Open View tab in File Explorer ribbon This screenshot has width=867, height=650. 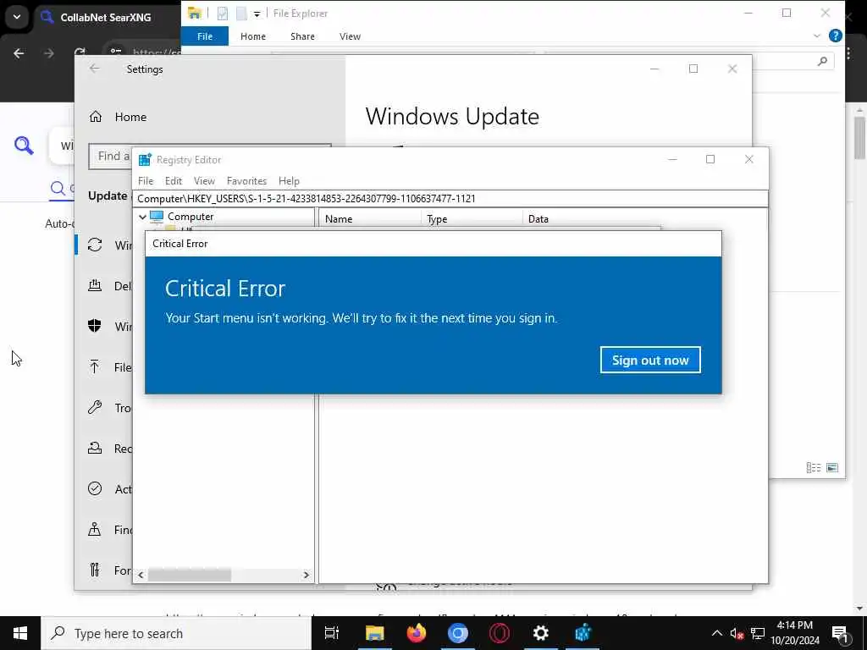click(x=350, y=36)
